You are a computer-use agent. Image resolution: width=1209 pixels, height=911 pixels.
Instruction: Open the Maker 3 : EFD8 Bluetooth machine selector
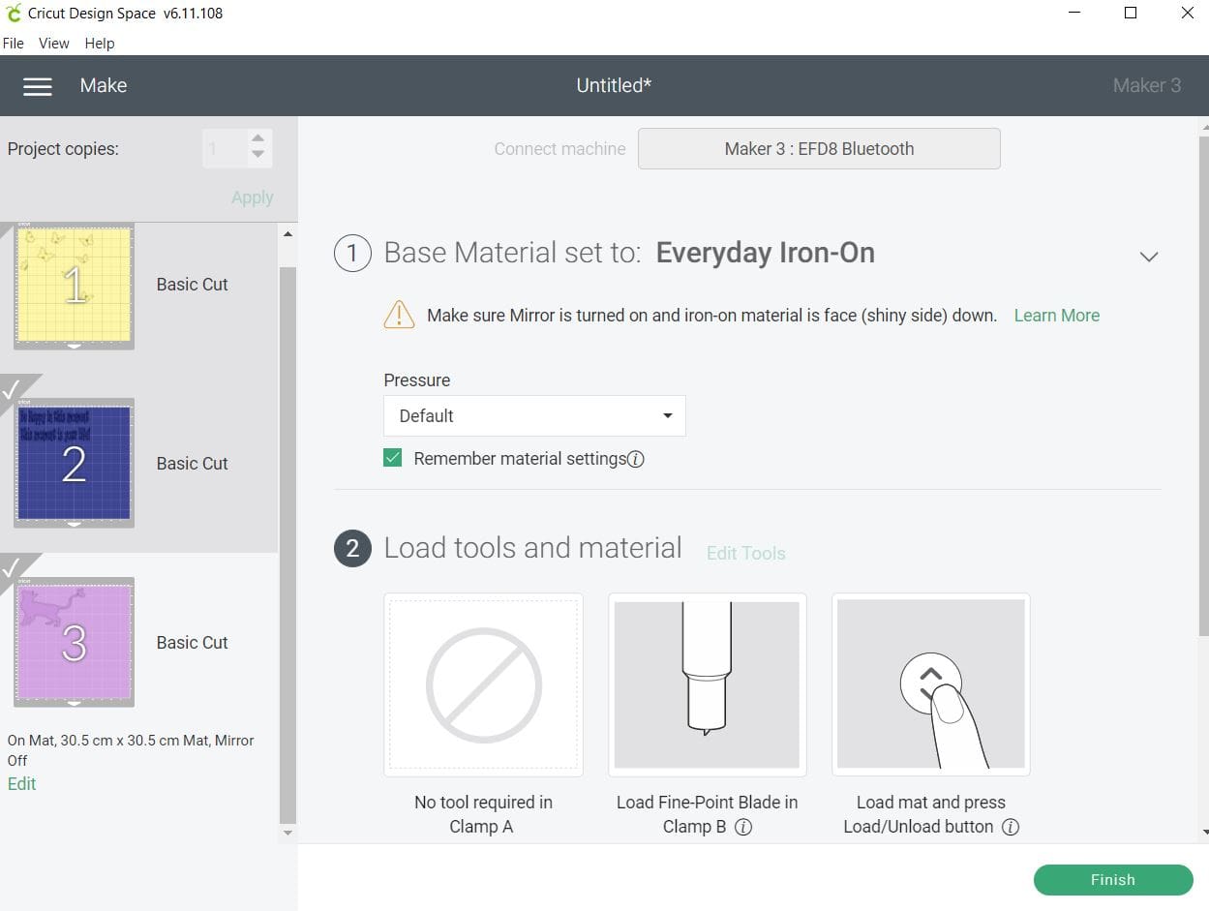tap(819, 149)
